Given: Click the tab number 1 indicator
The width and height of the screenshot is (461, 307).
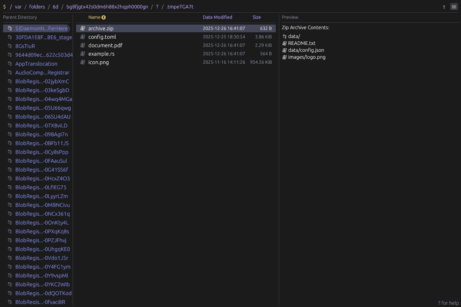Looking at the screenshot, I should [444, 7].
